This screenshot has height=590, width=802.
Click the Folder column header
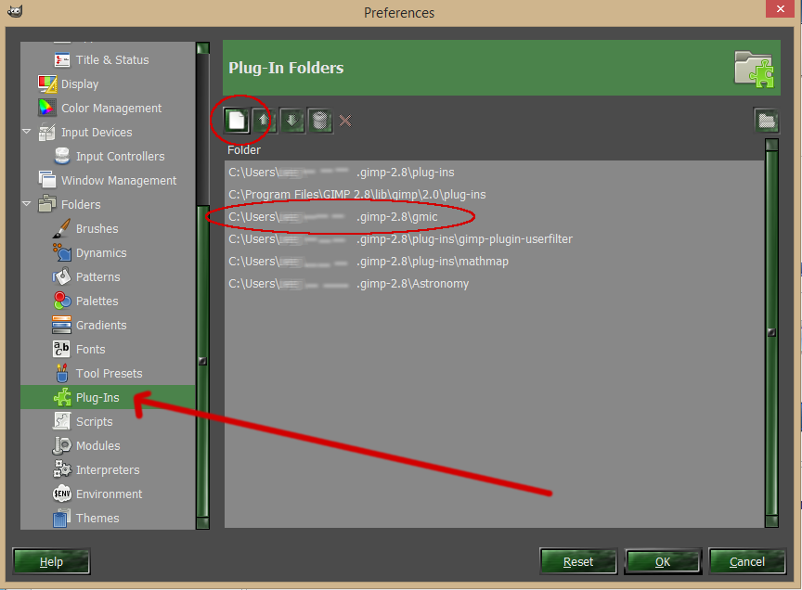point(244,149)
